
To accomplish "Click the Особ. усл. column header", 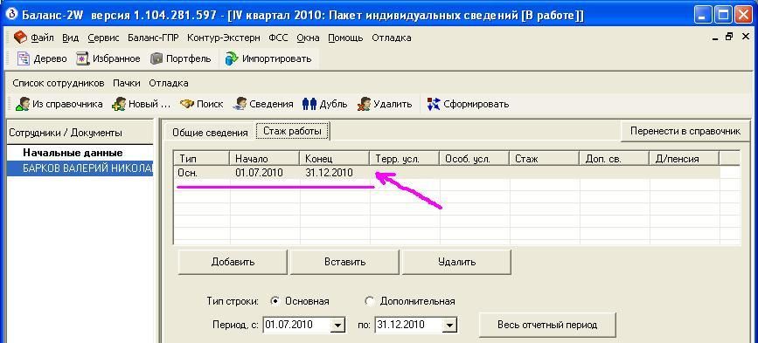I will (x=474, y=158).
